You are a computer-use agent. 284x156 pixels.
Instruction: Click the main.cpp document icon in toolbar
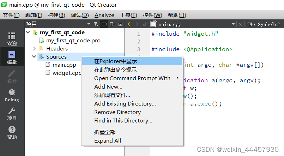click(x=153, y=24)
